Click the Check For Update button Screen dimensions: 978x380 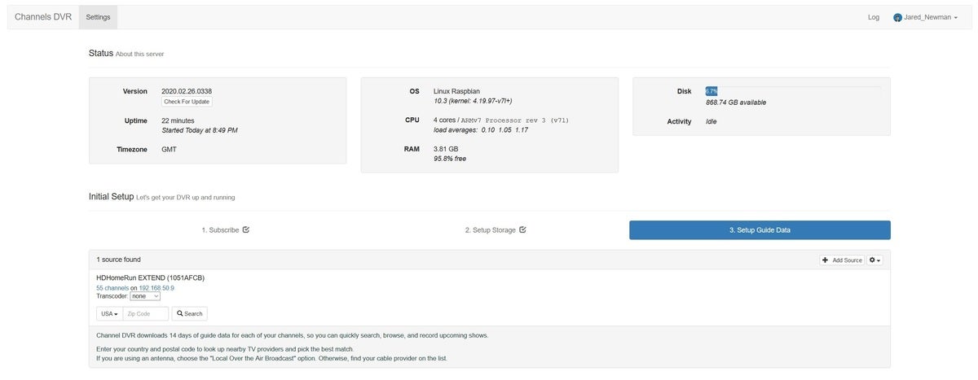187,102
